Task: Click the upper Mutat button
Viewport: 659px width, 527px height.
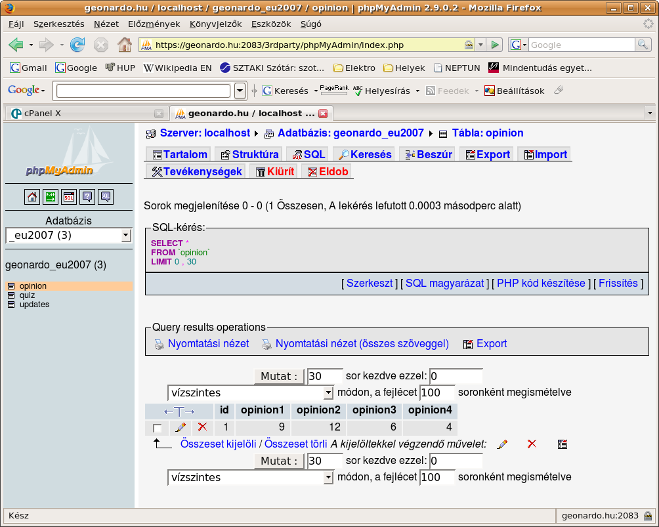Action: pyautogui.click(x=279, y=376)
